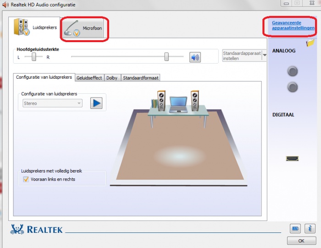Open the information button
The image size is (321, 248).
310,228
